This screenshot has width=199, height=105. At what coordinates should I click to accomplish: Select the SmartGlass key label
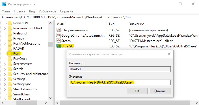21,94
